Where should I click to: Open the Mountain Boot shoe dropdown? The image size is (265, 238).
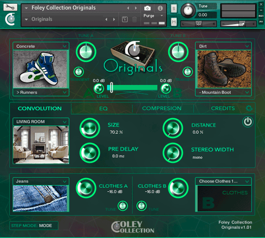coord(223,92)
